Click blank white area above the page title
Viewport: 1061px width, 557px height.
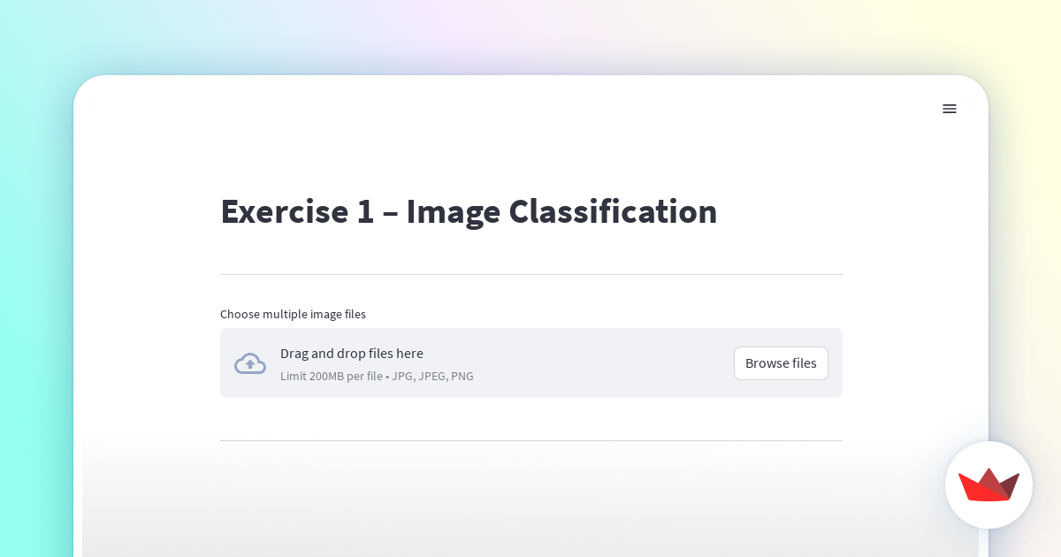530,141
